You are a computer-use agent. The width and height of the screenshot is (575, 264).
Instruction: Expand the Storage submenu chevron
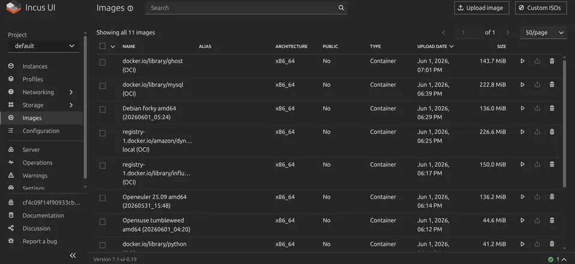(x=71, y=105)
